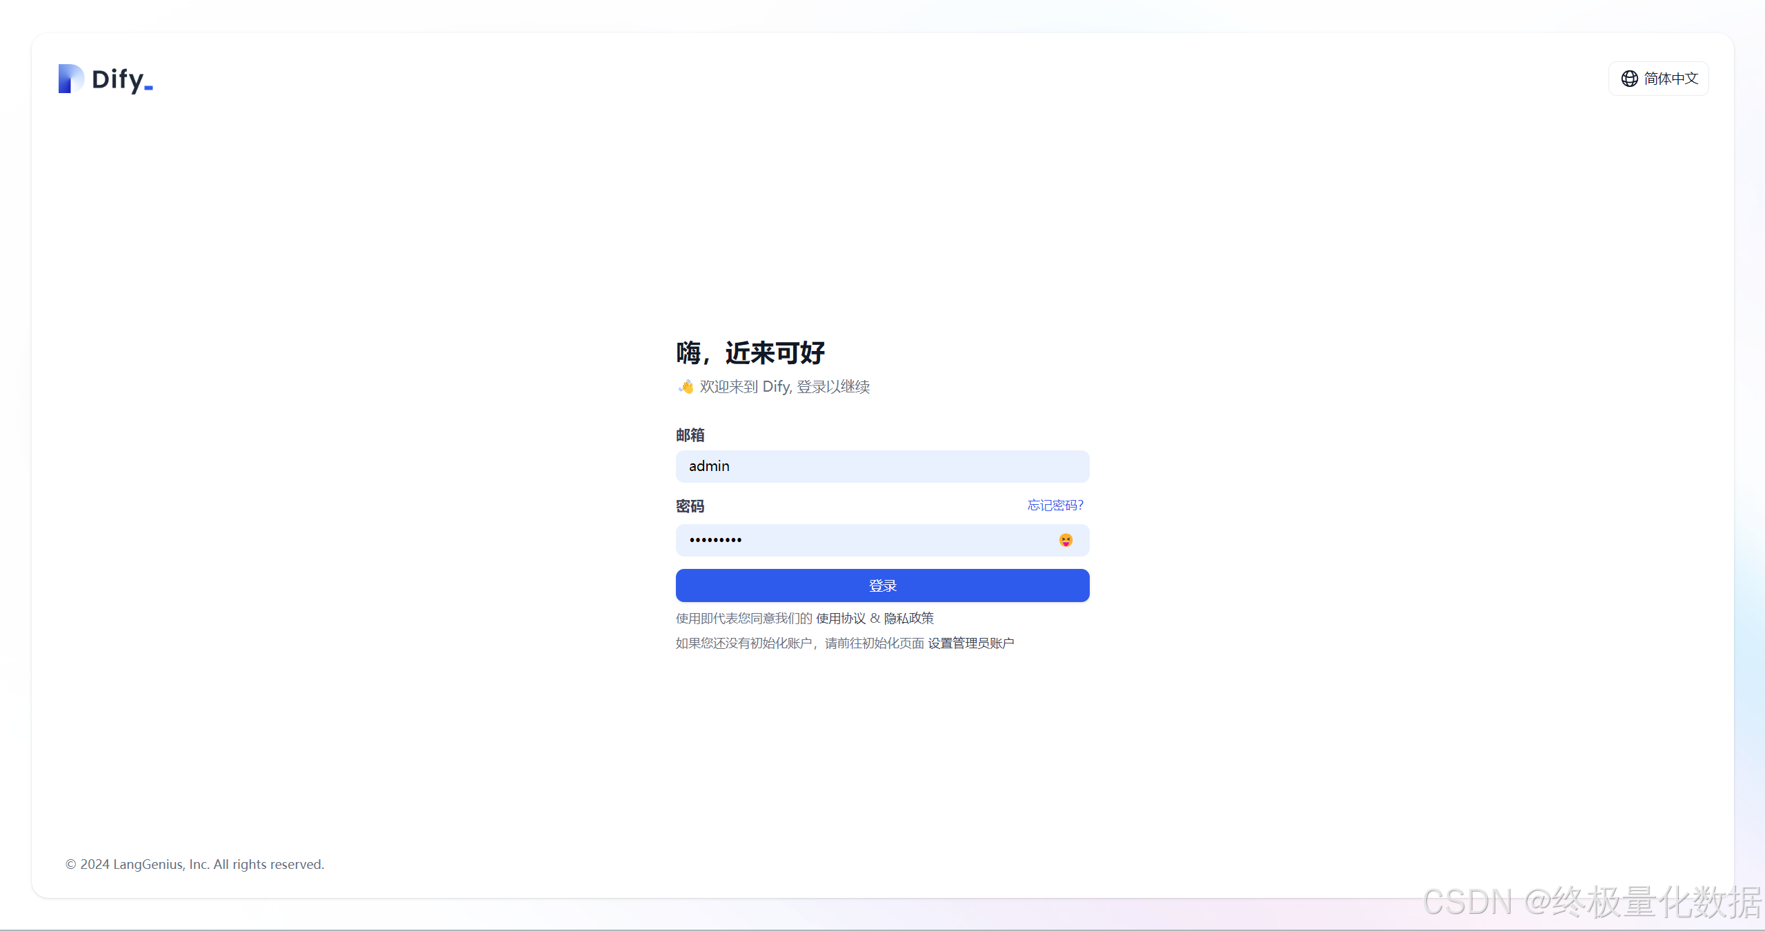Screen dimensions: 1765x931
Task: Select the tongue-out emoji beside the password dots
Action: point(1066,540)
